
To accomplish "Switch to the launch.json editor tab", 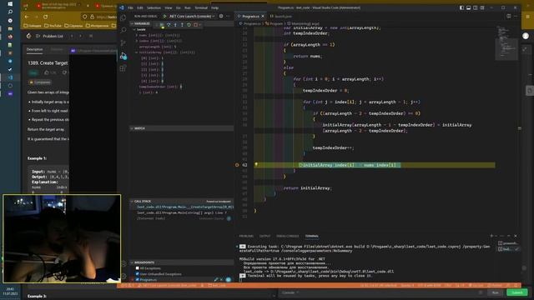I will [x=281, y=17].
